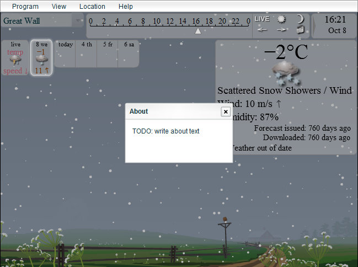Open the View menu
The image size is (358, 267).
pos(58,7)
